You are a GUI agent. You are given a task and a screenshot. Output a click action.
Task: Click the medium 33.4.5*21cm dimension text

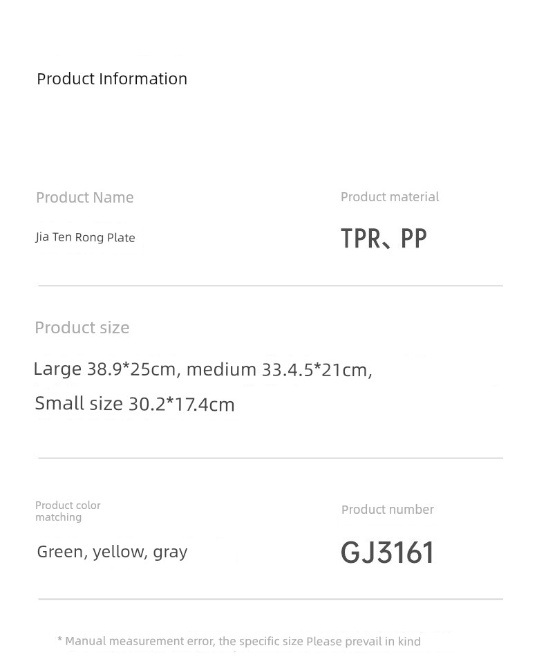(279, 370)
